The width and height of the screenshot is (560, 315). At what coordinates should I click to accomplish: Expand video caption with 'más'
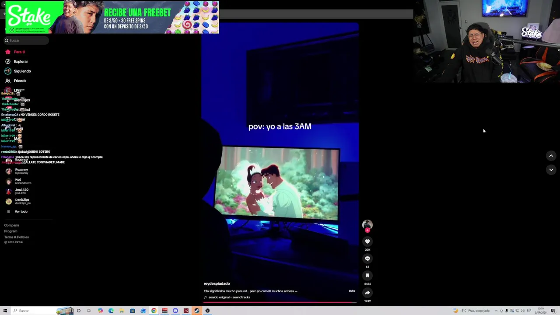pyautogui.click(x=352, y=291)
